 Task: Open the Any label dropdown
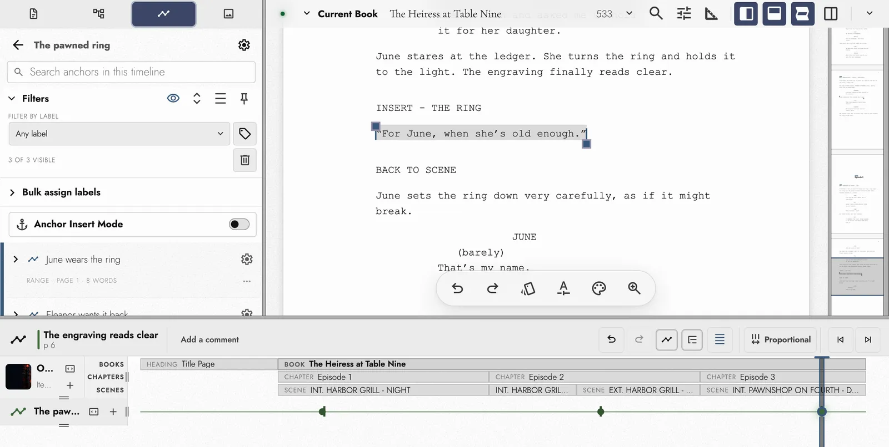[x=119, y=134]
